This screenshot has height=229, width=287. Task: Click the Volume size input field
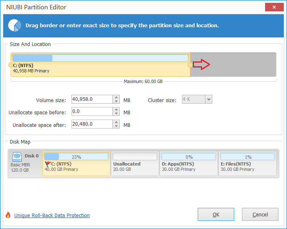92,99
